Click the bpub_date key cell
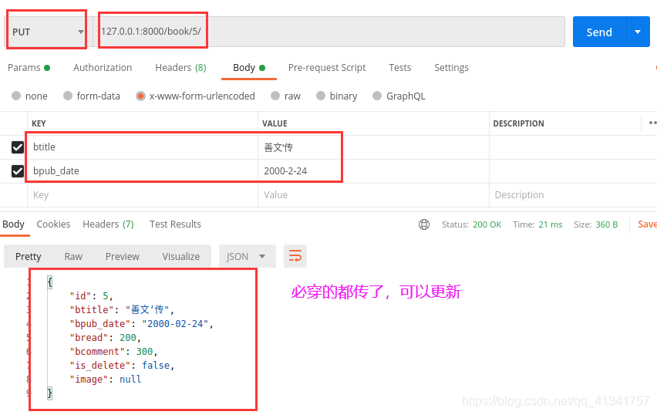Image resolution: width=657 pixels, height=415 pixels. 143,171
